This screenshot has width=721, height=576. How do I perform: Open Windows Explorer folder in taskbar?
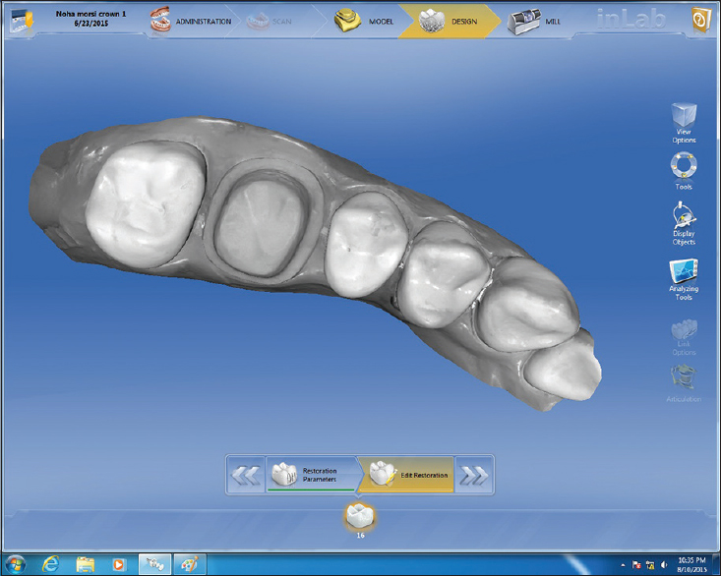click(86, 564)
